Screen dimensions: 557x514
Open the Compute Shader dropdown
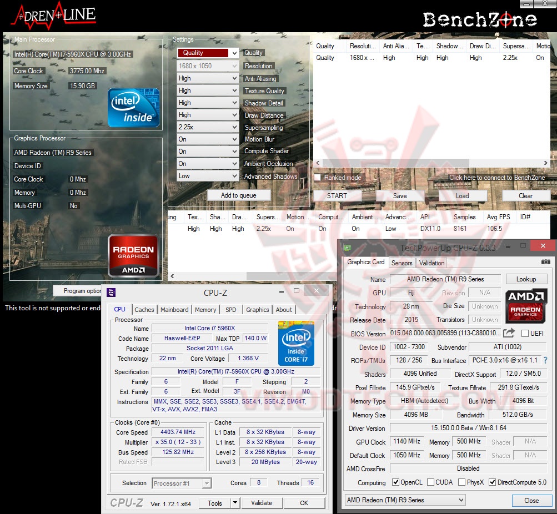pyautogui.click(x=208, y=151)
